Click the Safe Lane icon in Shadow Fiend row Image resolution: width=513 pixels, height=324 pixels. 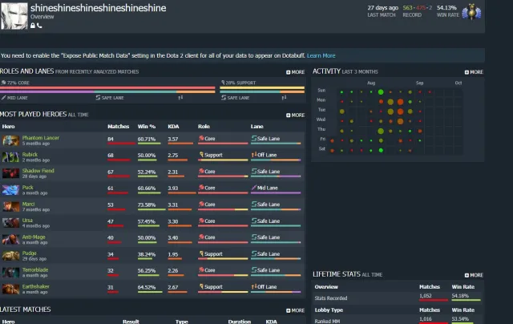click(x=254, y=171)
